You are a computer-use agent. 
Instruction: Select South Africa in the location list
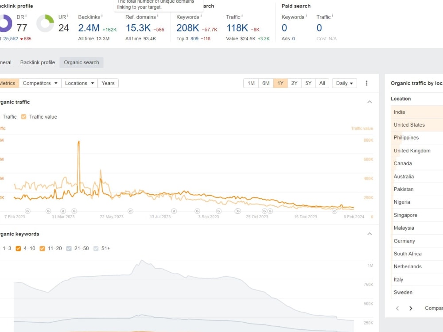pos(417,254)
